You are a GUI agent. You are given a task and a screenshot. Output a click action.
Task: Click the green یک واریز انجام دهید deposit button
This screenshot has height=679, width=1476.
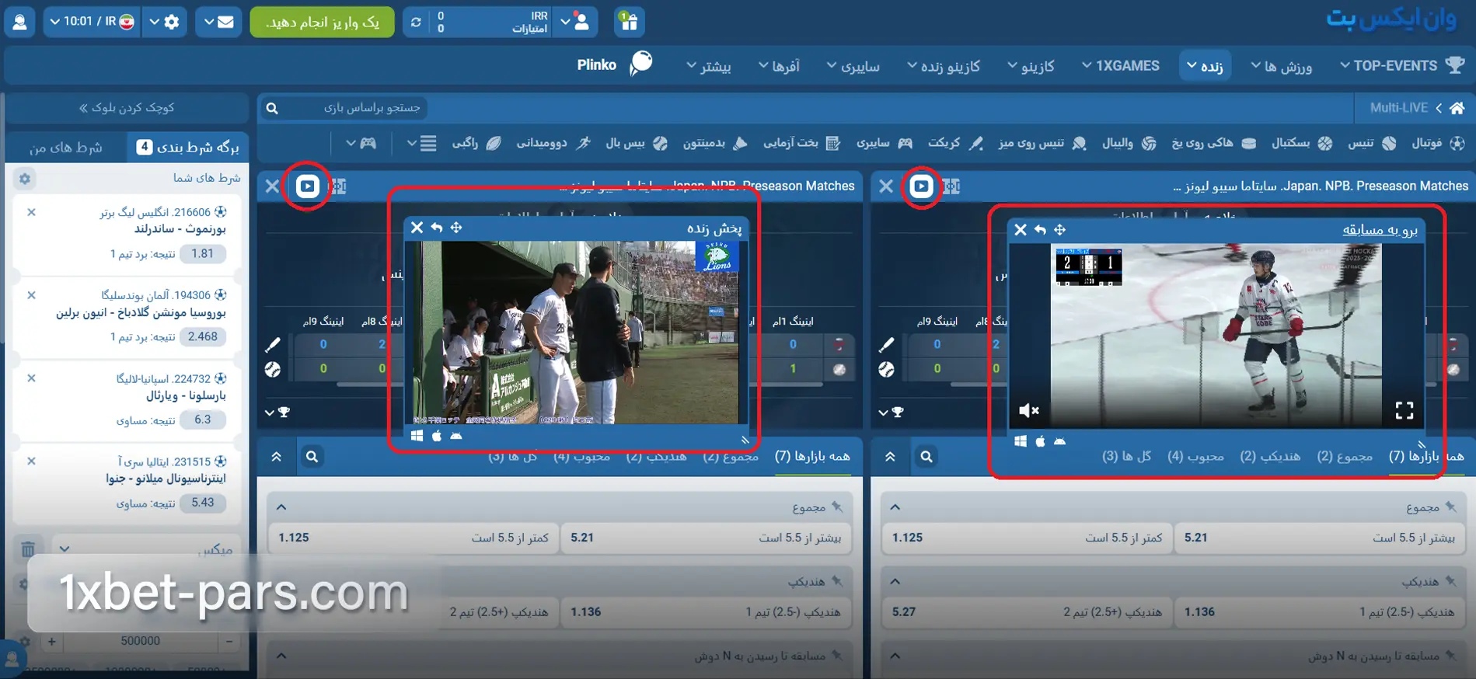click(322, 22)
